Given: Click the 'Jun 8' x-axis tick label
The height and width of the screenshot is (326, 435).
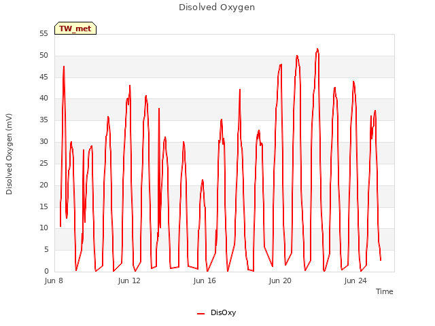Looking at the screenshot, I should point(54,280).
